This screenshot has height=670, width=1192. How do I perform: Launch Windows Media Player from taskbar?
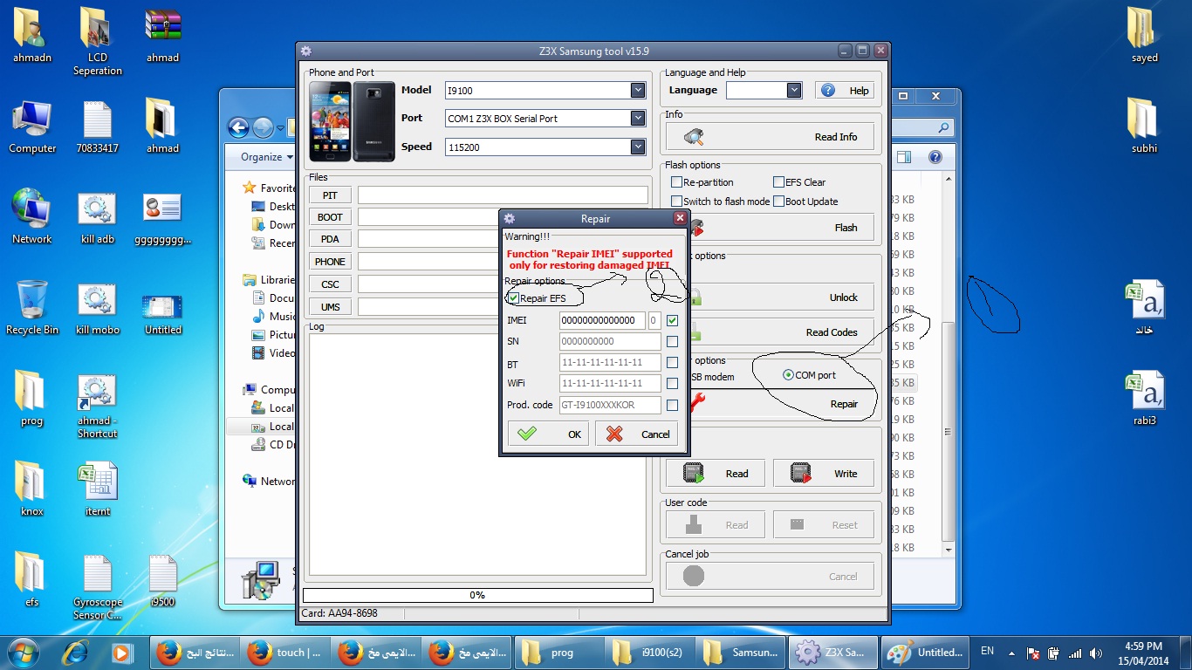click(121, 652)
